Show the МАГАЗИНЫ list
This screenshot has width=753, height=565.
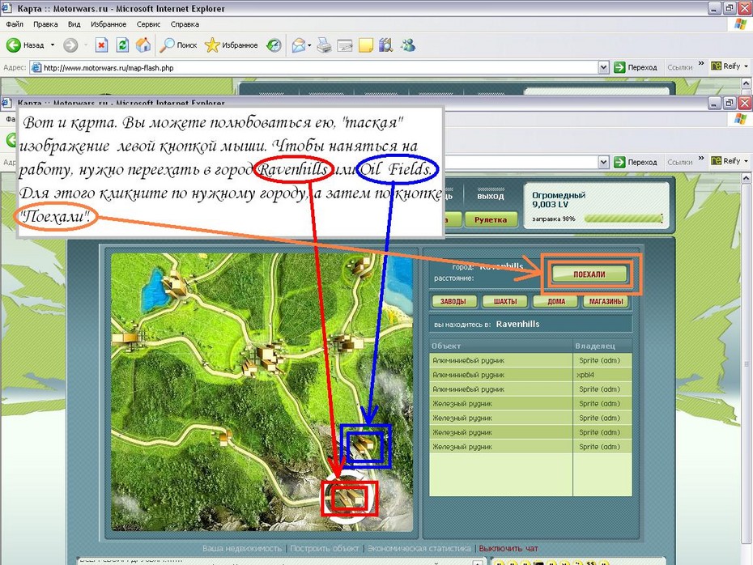pyautogui.click(x=606, y=301)
